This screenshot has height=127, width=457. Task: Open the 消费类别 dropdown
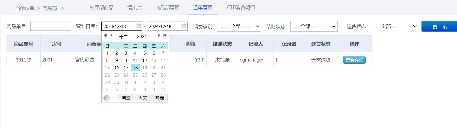[239, 26]
